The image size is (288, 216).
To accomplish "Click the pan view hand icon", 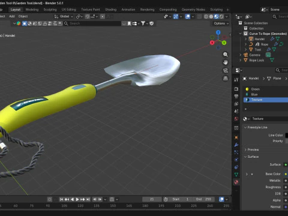I will point(226,62).
